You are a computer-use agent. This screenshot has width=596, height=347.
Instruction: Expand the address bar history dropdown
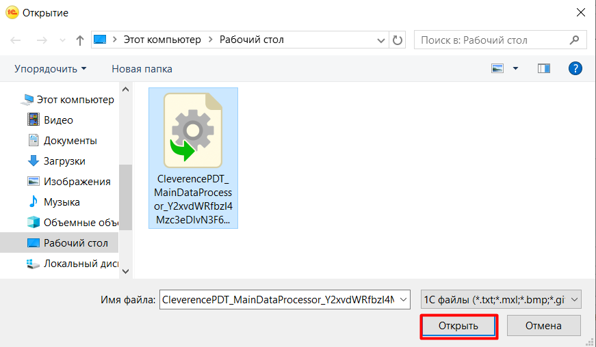coord(381,40)
